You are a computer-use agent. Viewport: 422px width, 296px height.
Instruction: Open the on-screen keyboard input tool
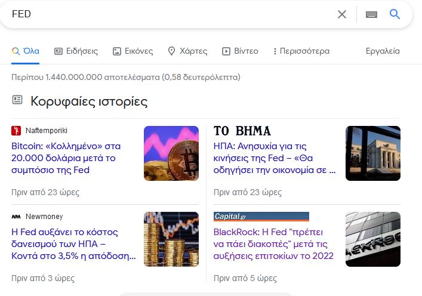[x=371, y=14]
